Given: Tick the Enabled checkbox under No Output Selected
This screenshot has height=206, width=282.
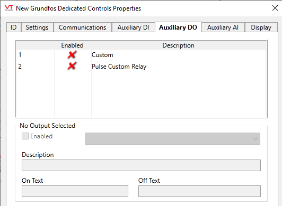Looking at the screenshot, I should click(x=25, y=136).
